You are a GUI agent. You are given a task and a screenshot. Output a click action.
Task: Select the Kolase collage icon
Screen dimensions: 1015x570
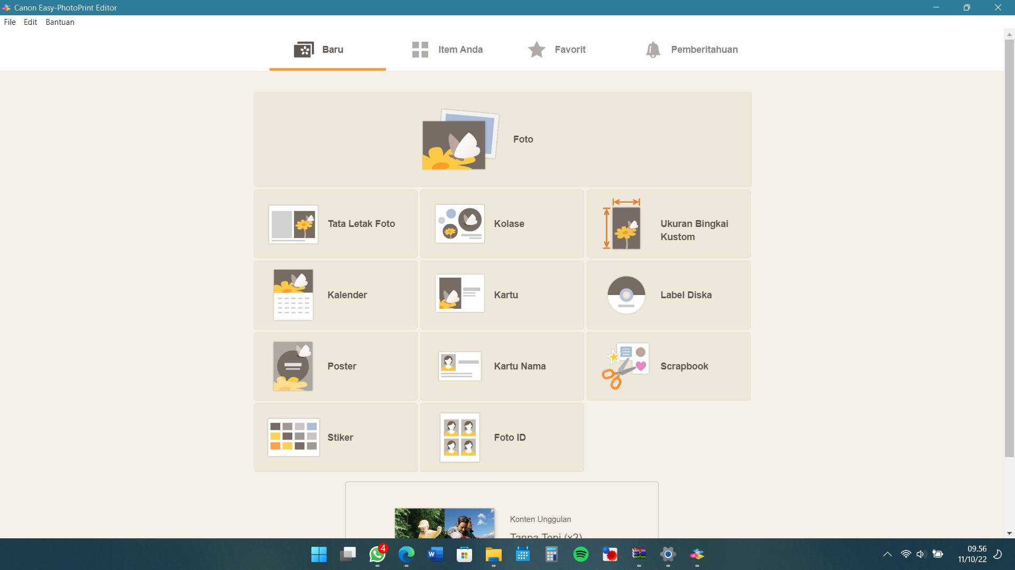459,224
